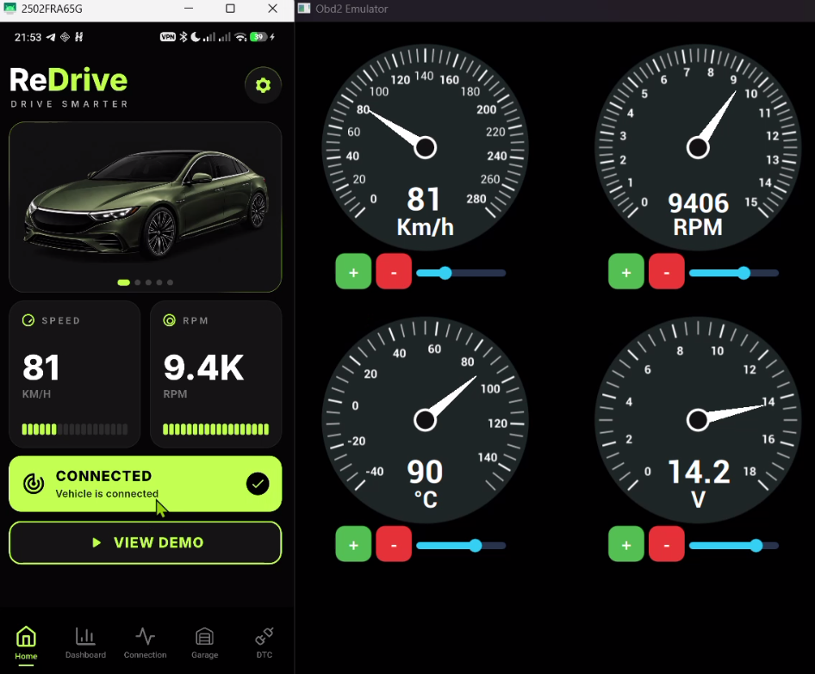Open the DTC diagnostics tab
The height and width of the screenshot is (674, 815).
[264, 643]
